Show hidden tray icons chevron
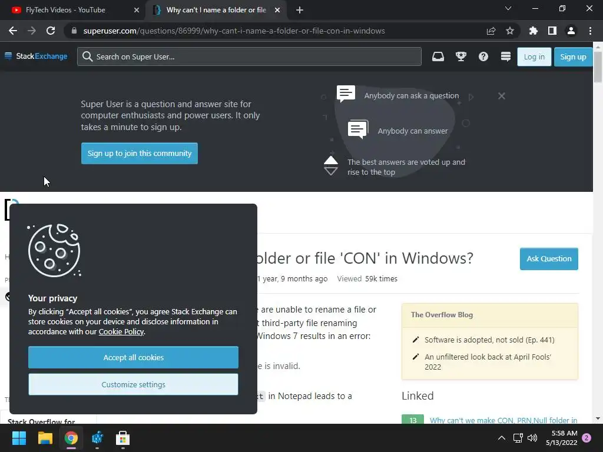Image resolution: width=603 pixels, height=452 pixels. (502, 438)
